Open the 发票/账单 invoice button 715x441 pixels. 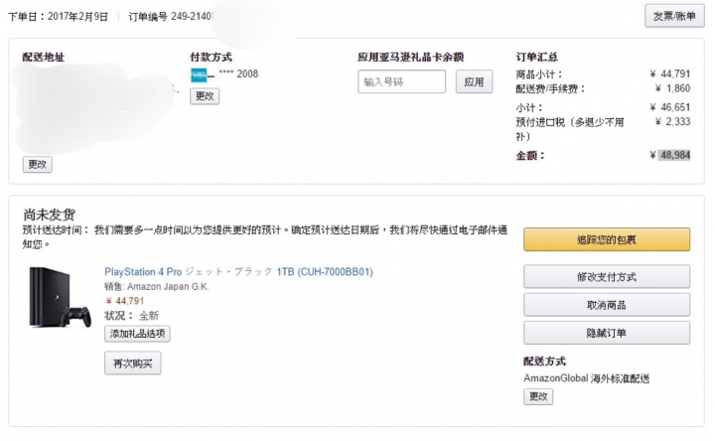pyautogui.click(x=674, y=17)
